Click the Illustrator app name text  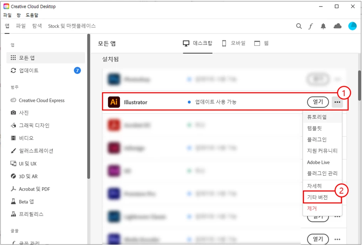pos(136,102)
